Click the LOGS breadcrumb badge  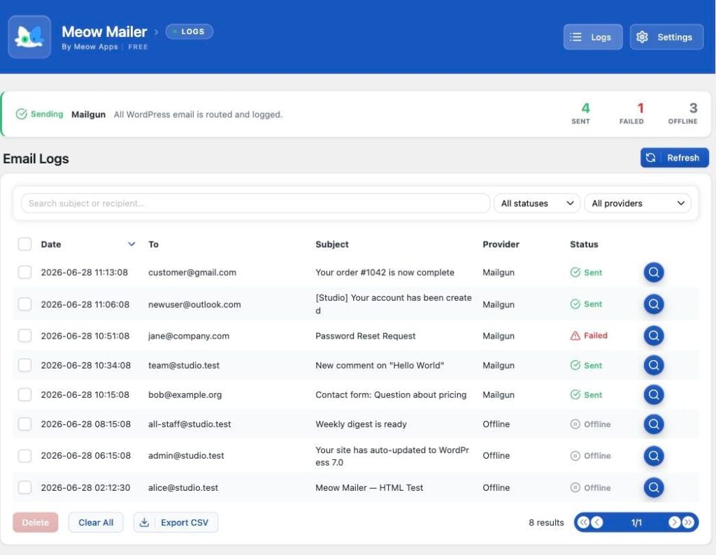point(189,31)
